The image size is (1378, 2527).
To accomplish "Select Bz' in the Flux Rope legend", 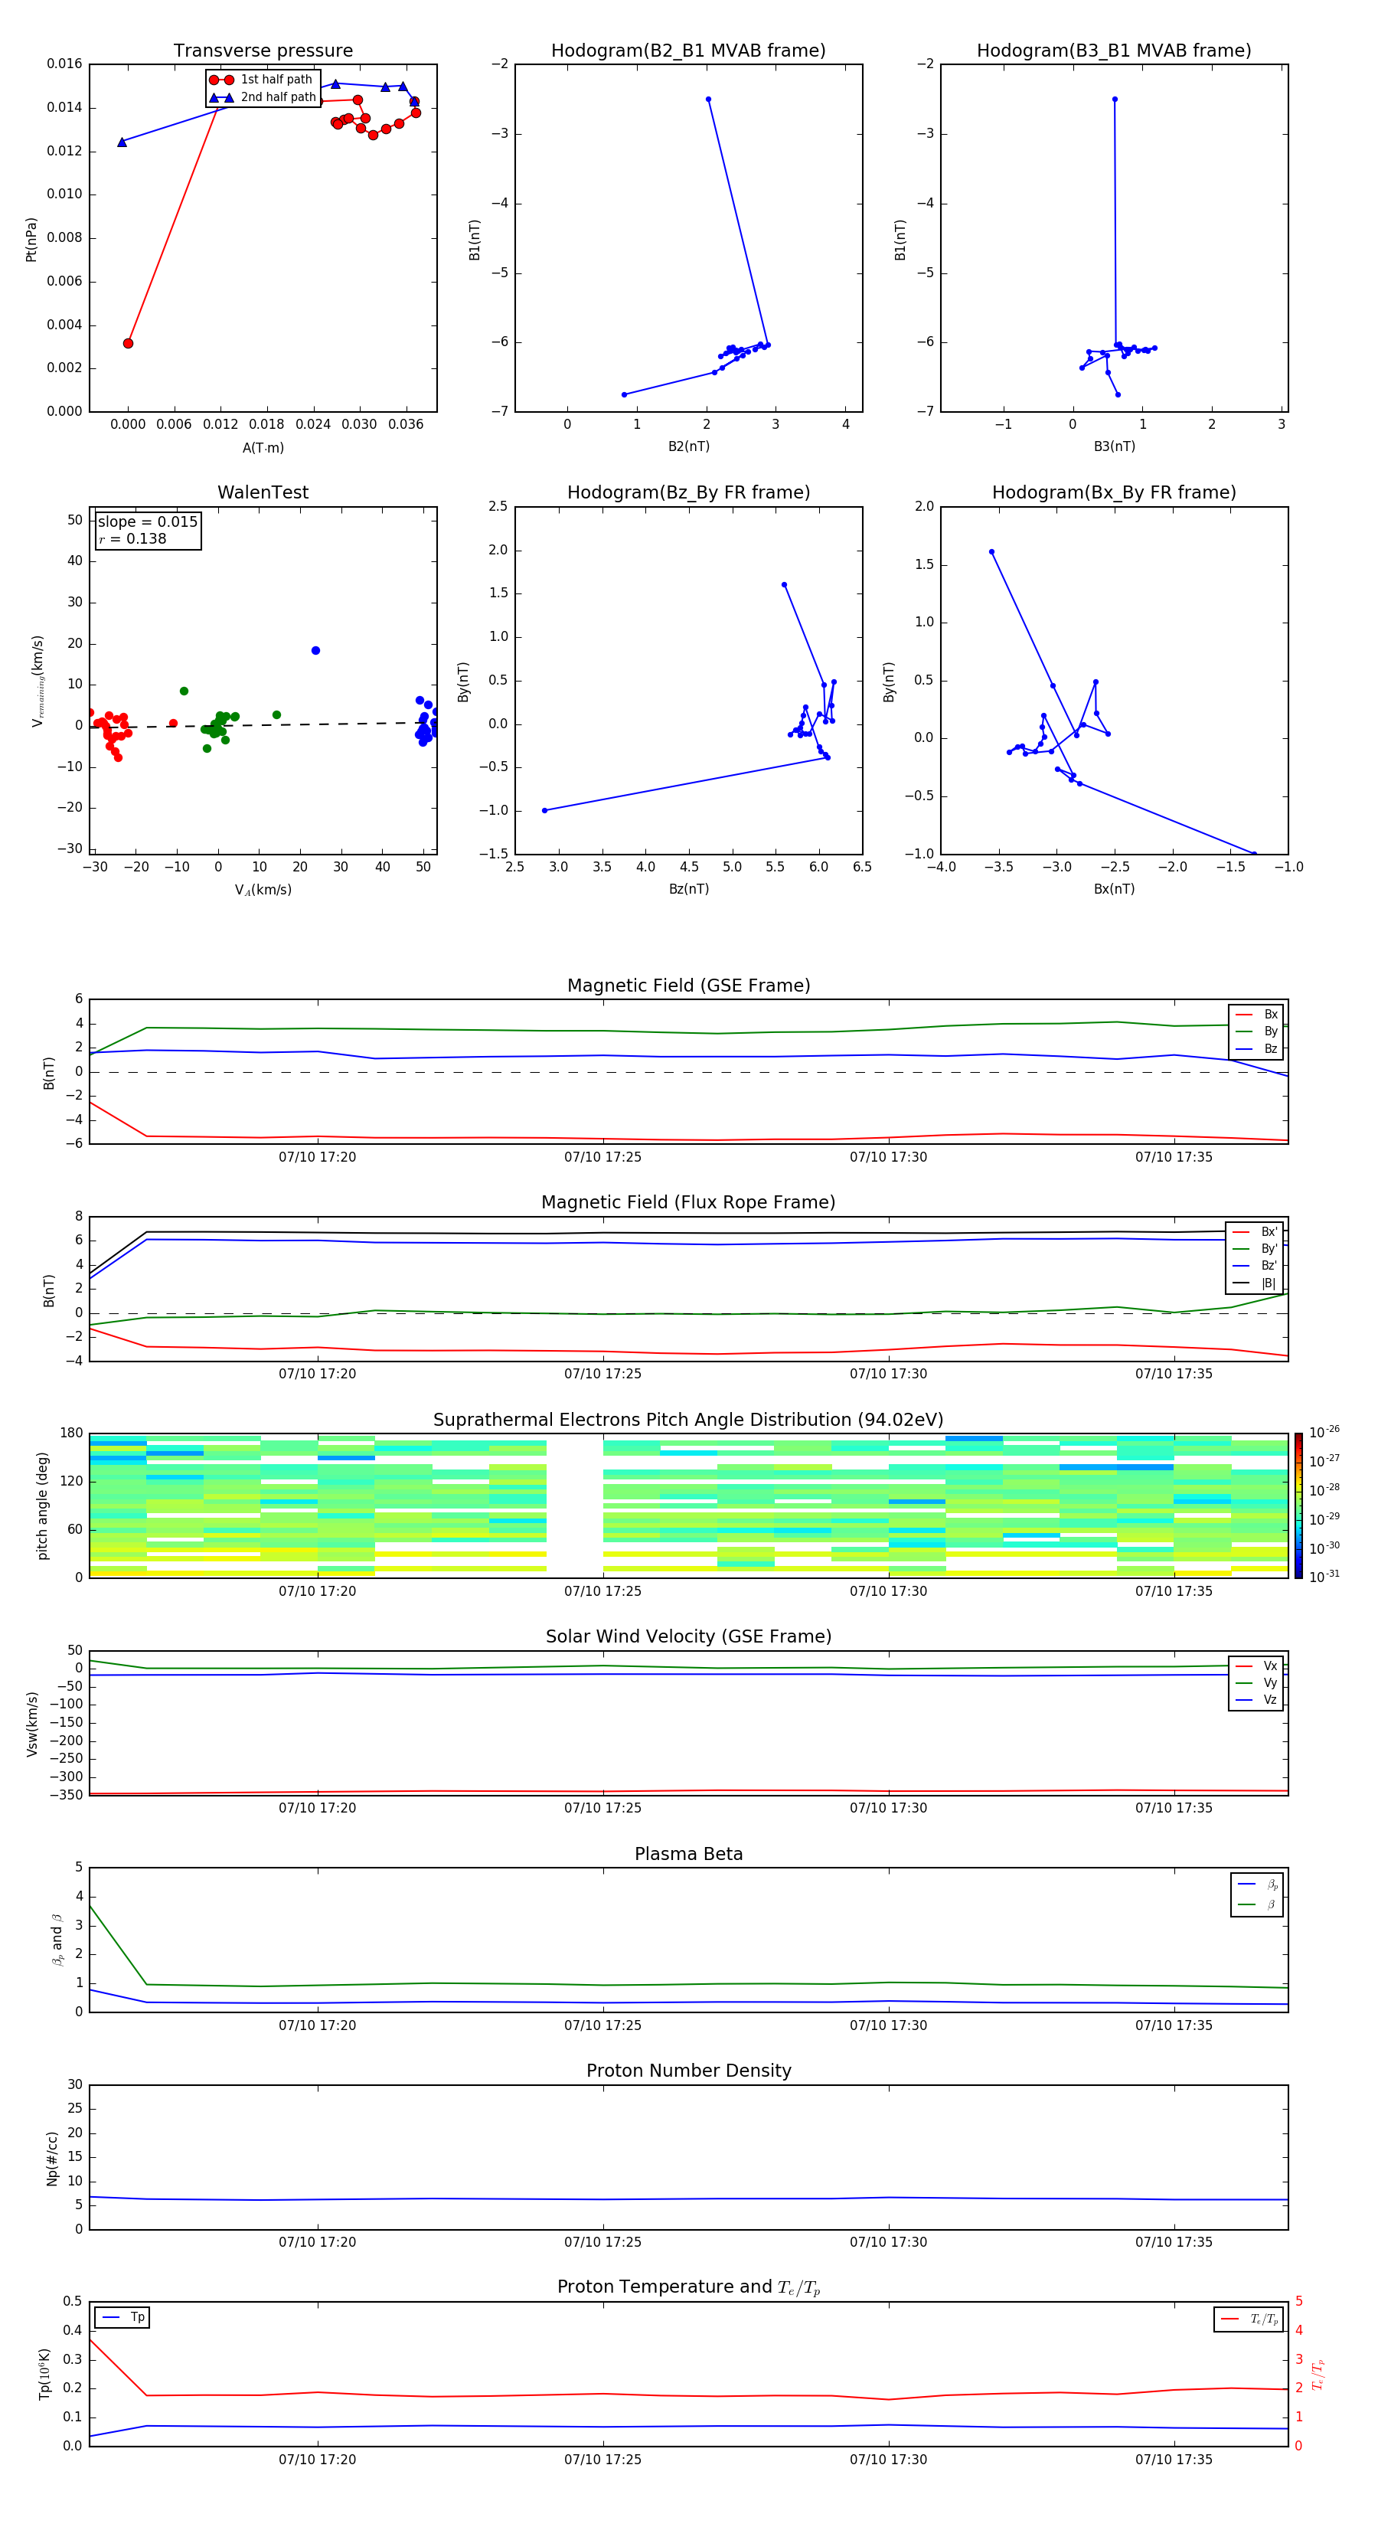I will tap(1256, 1267).
